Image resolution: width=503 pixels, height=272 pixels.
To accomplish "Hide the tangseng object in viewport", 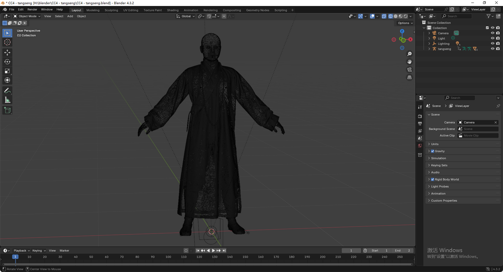I will coord(493,49).
